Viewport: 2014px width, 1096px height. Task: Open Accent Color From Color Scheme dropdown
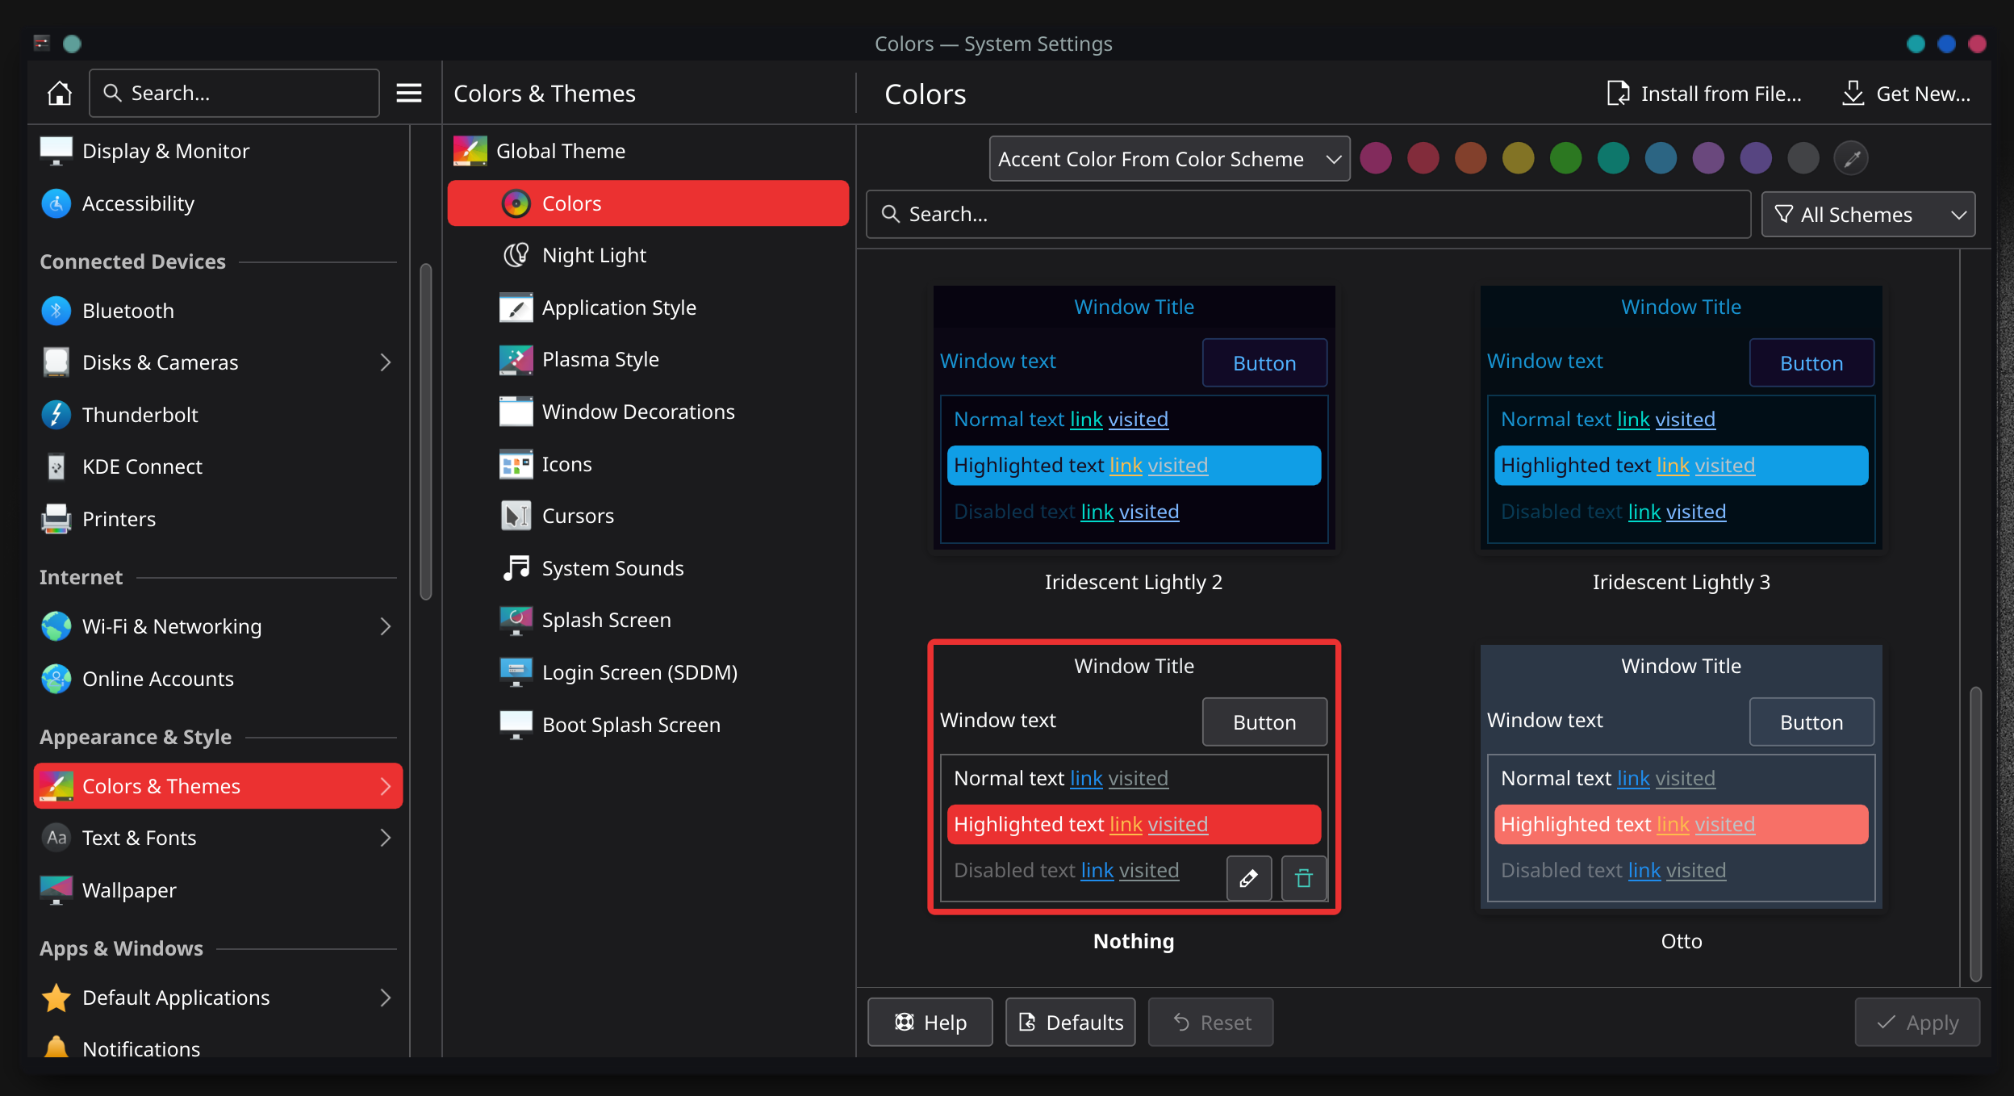click(x=1169, y=159)
